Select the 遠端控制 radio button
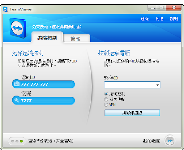Image resolution: width=184 pixels, height=150 pixels. [106, 94]
